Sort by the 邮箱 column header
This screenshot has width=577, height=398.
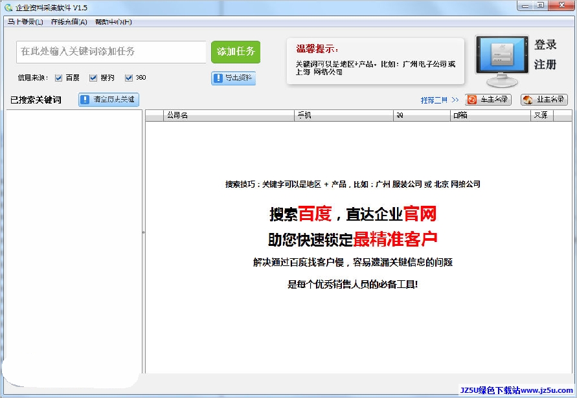pos(490,115)
